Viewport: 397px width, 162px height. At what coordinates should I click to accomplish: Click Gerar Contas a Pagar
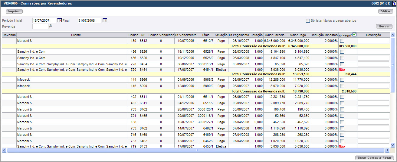tap(374, 157)
